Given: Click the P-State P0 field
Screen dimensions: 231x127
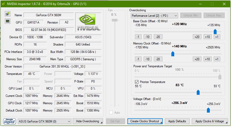Looking at the screenshot, I should 93,81.
